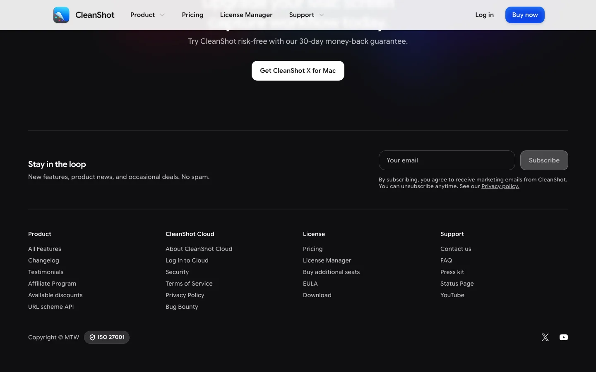596x372 pixels.
Task: Open the Affiliate Program link
Action: click(52, 284)
